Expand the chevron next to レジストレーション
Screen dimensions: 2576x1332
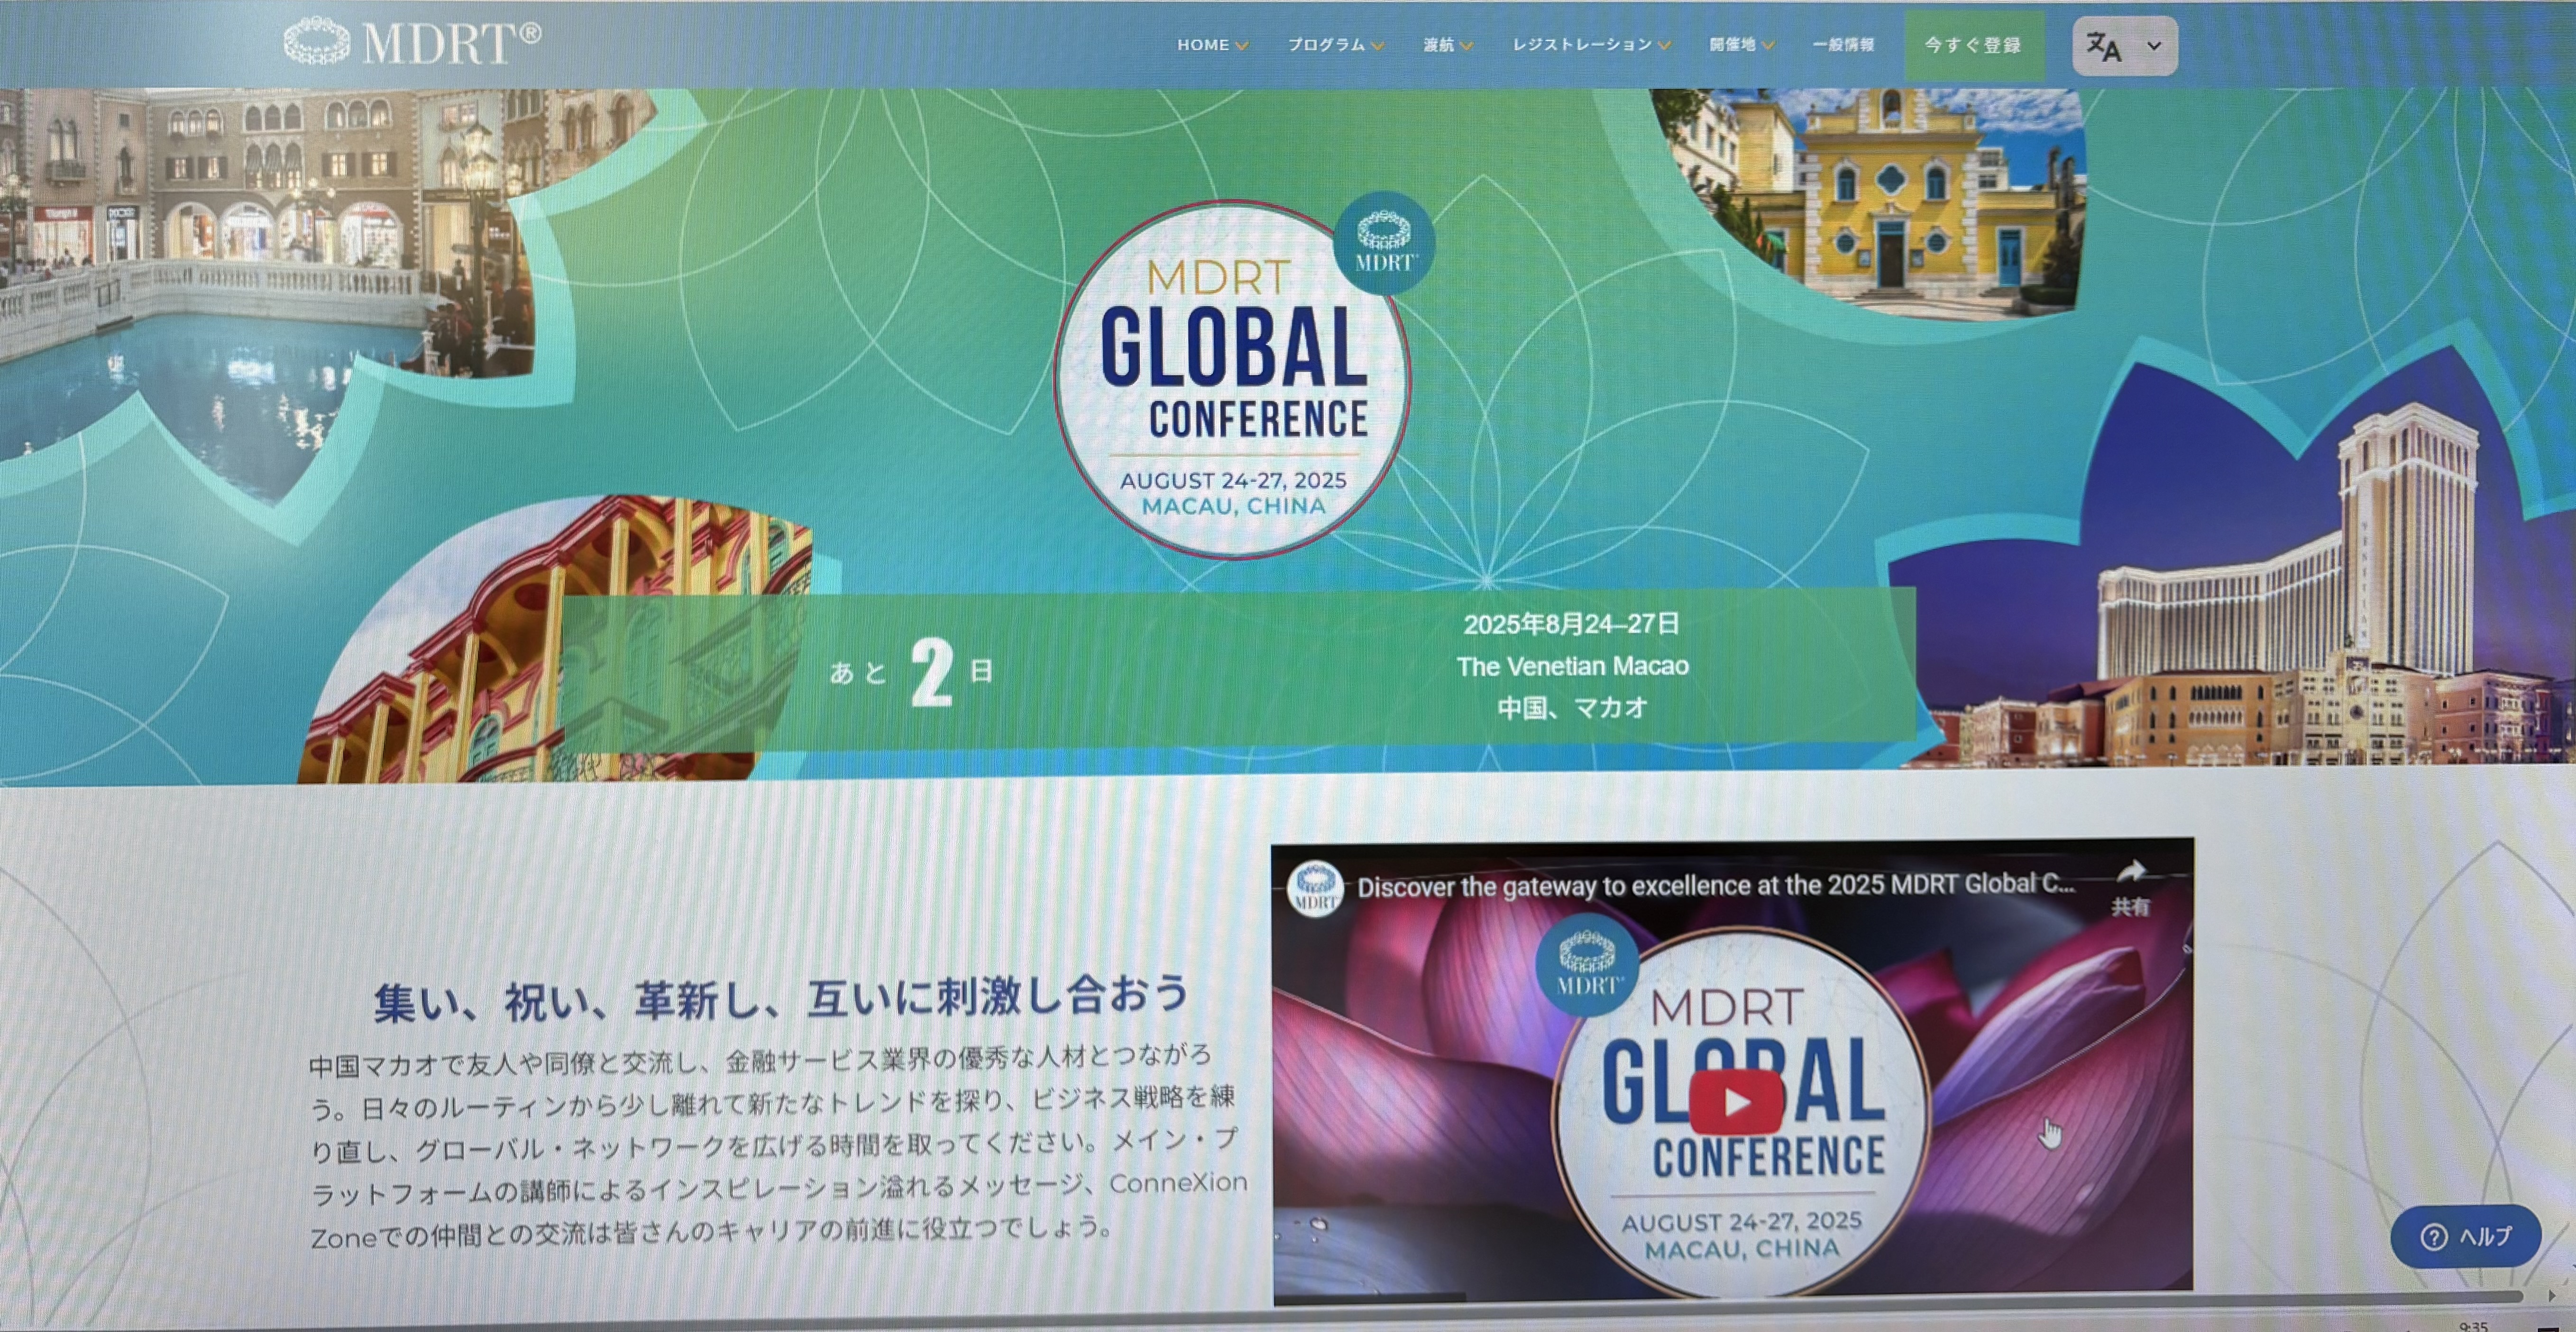tap(1664, 46)
